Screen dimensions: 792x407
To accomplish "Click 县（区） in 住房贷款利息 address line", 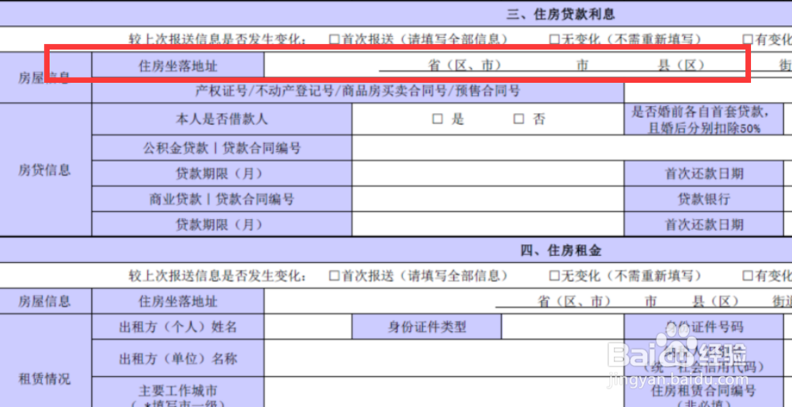I will click(x=681, y=66).
